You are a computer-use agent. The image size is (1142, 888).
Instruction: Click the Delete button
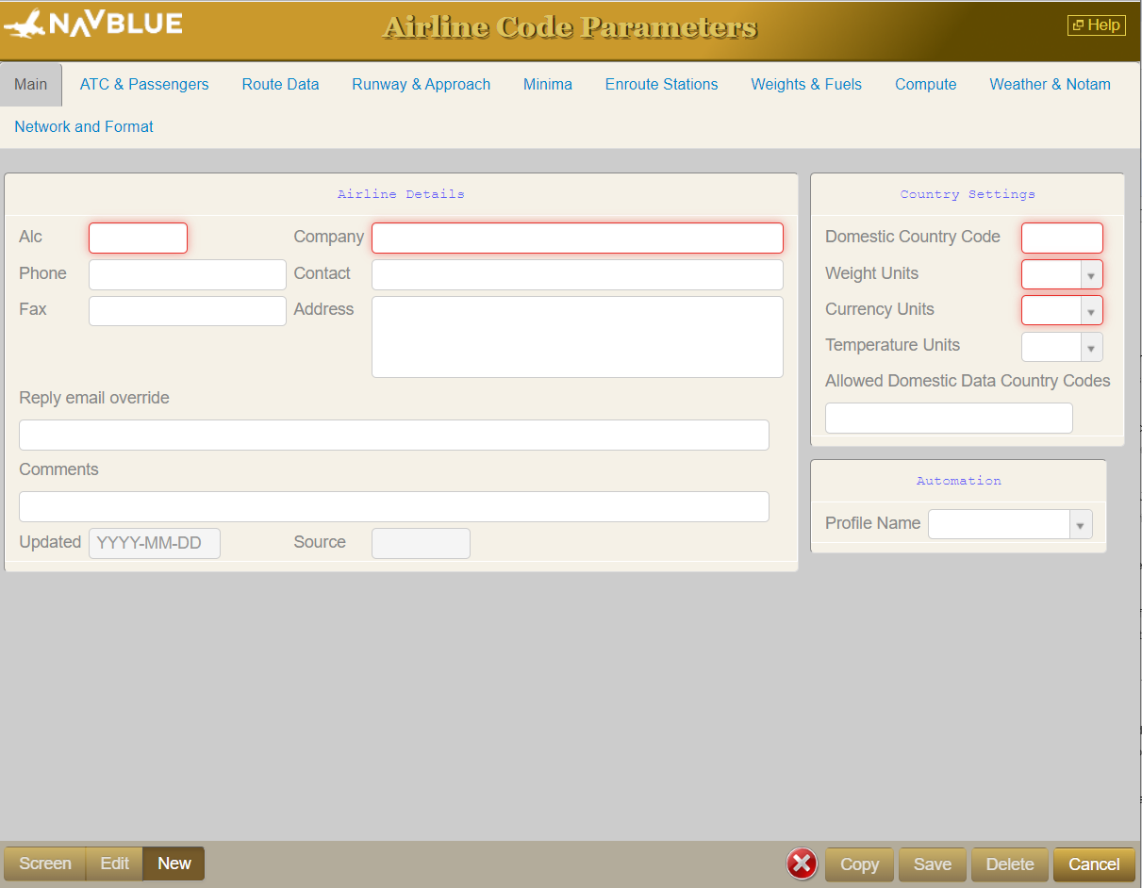pyautogui.click(x=1010, y=864)
